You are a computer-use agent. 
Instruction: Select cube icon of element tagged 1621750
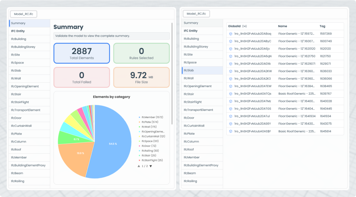coord(230,56)
